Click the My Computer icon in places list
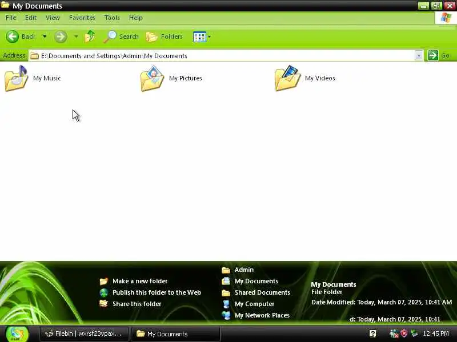The height and width of the screenshot is (342, 457). tap(226, 304)
